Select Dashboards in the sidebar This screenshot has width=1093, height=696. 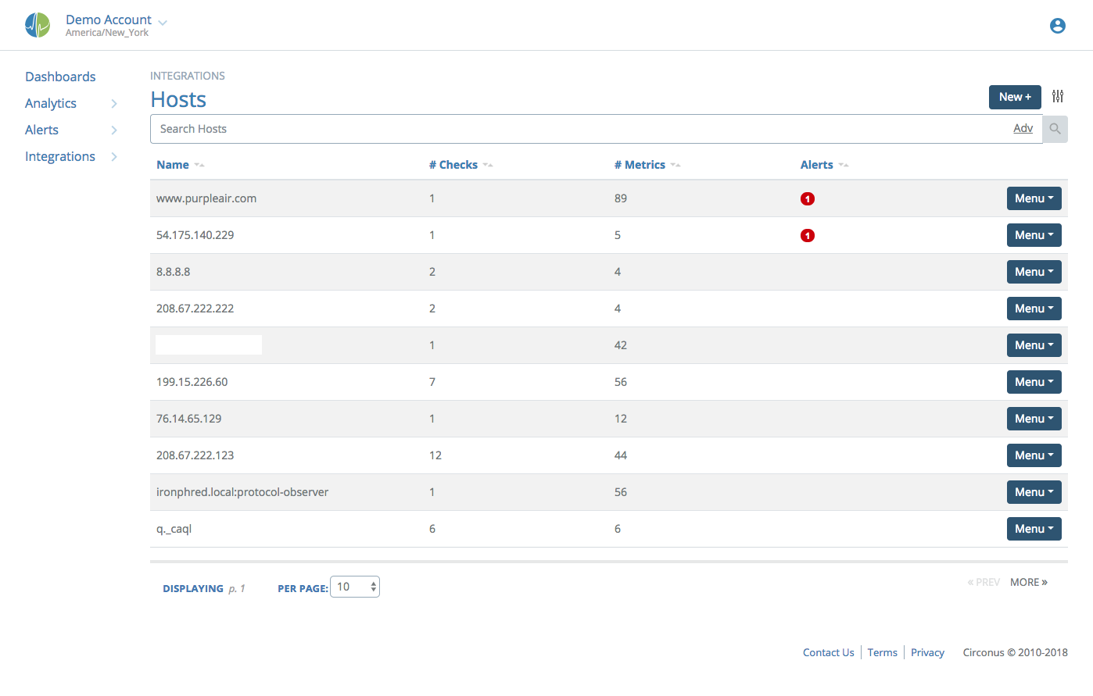(60, 76)
